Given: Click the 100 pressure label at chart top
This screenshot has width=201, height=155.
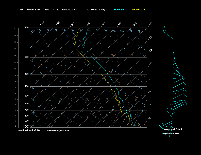Looking at the screenshot, I should pos(27,27).
